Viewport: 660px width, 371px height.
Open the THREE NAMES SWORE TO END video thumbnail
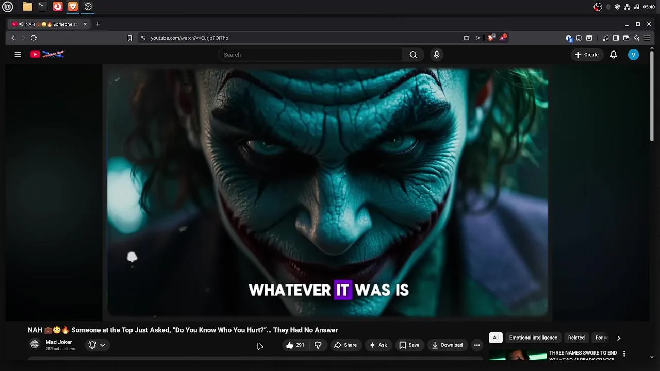click(x=518, y=355)
